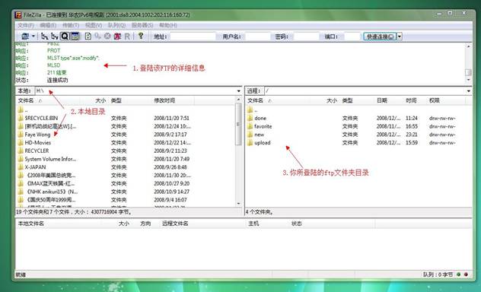
Task: Click the grayed process queue icon
Action: point(97,36)
